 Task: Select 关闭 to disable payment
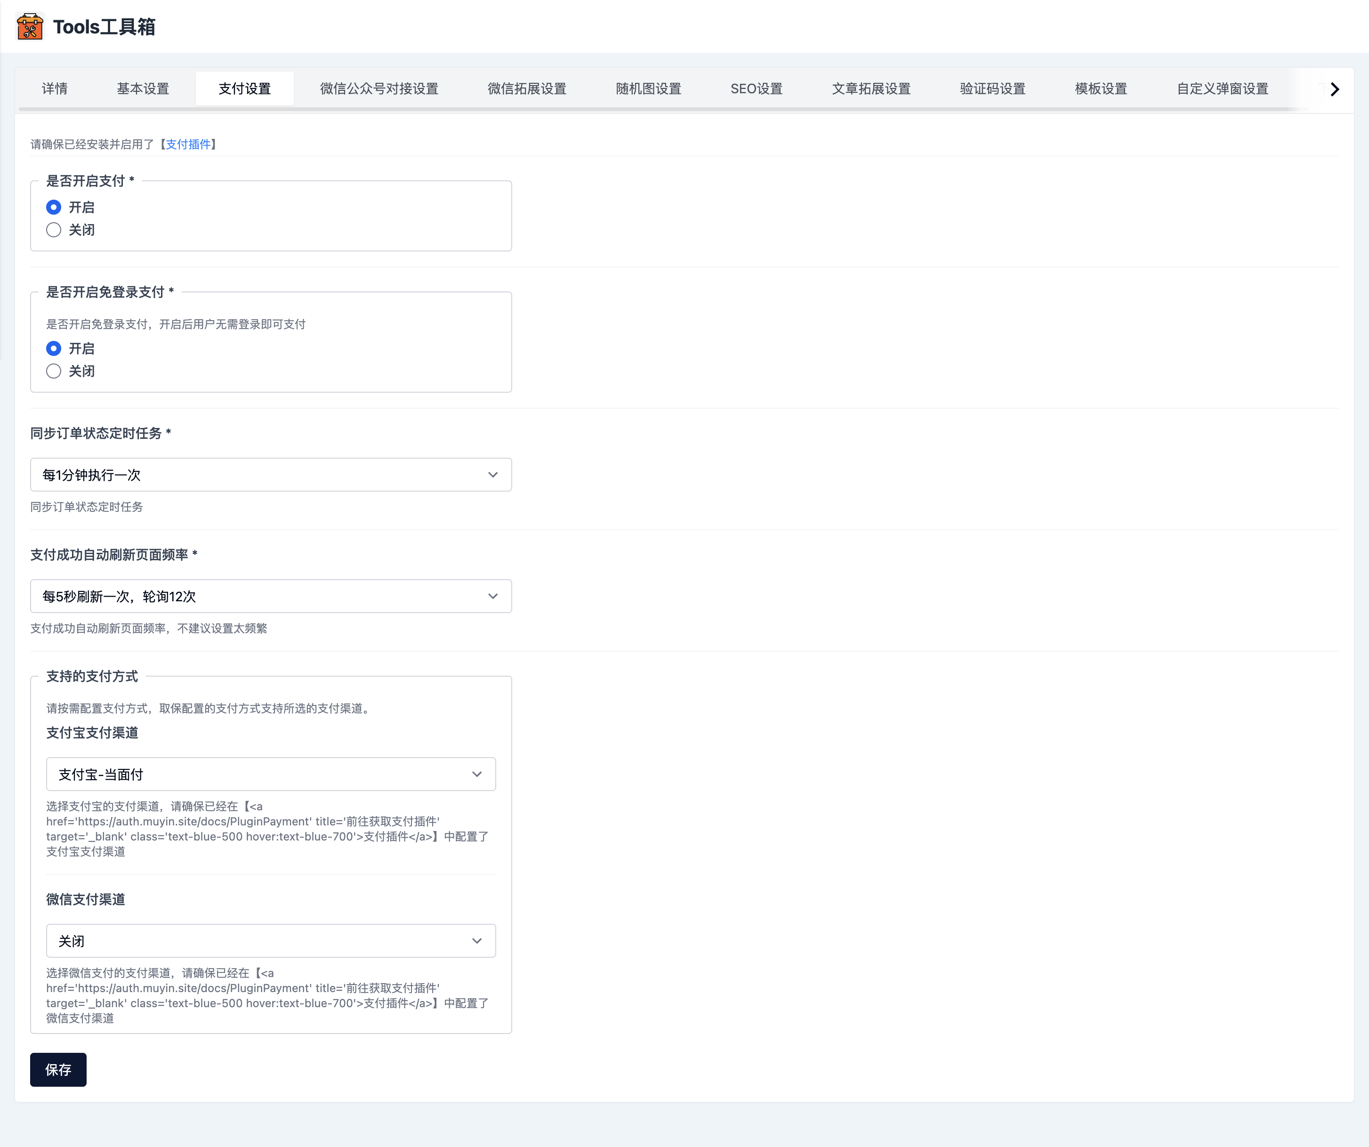[x=54, y=229]
